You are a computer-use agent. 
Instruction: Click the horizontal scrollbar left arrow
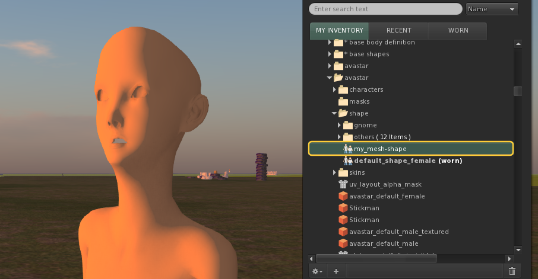point(312,258)
